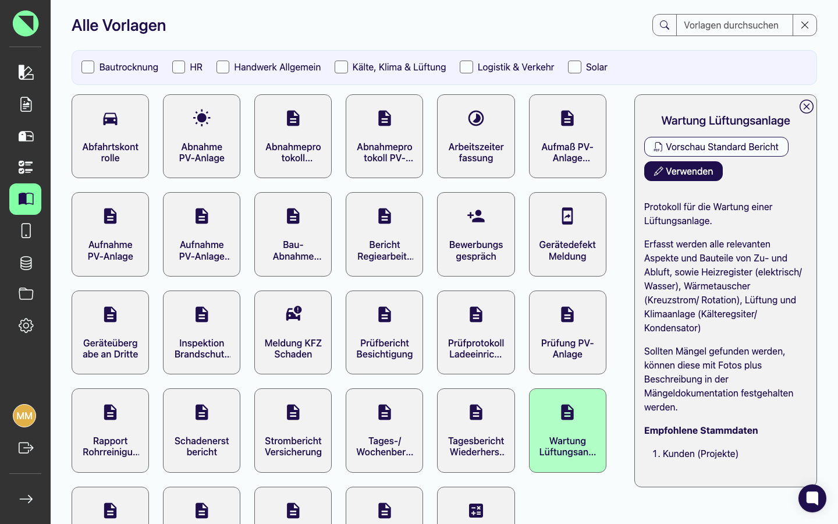
Task: Click the search magnifier icon
Action: tap(665, 25)
